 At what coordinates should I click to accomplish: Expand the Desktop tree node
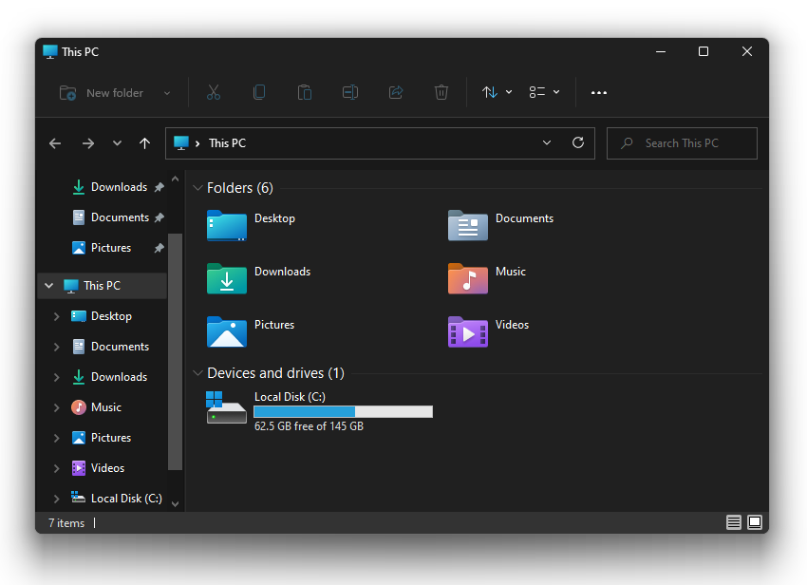click(57, 316)
